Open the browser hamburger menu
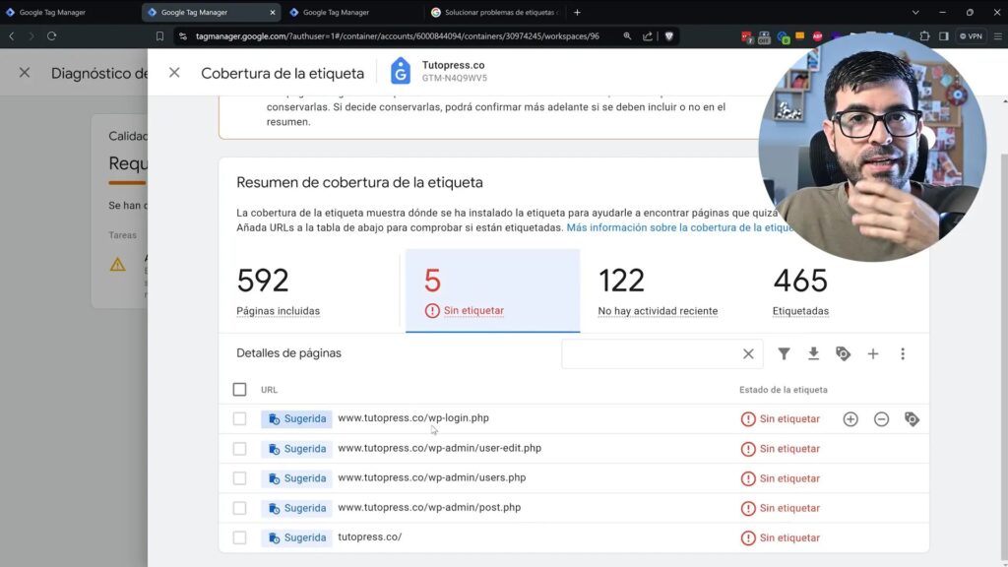 998,36
